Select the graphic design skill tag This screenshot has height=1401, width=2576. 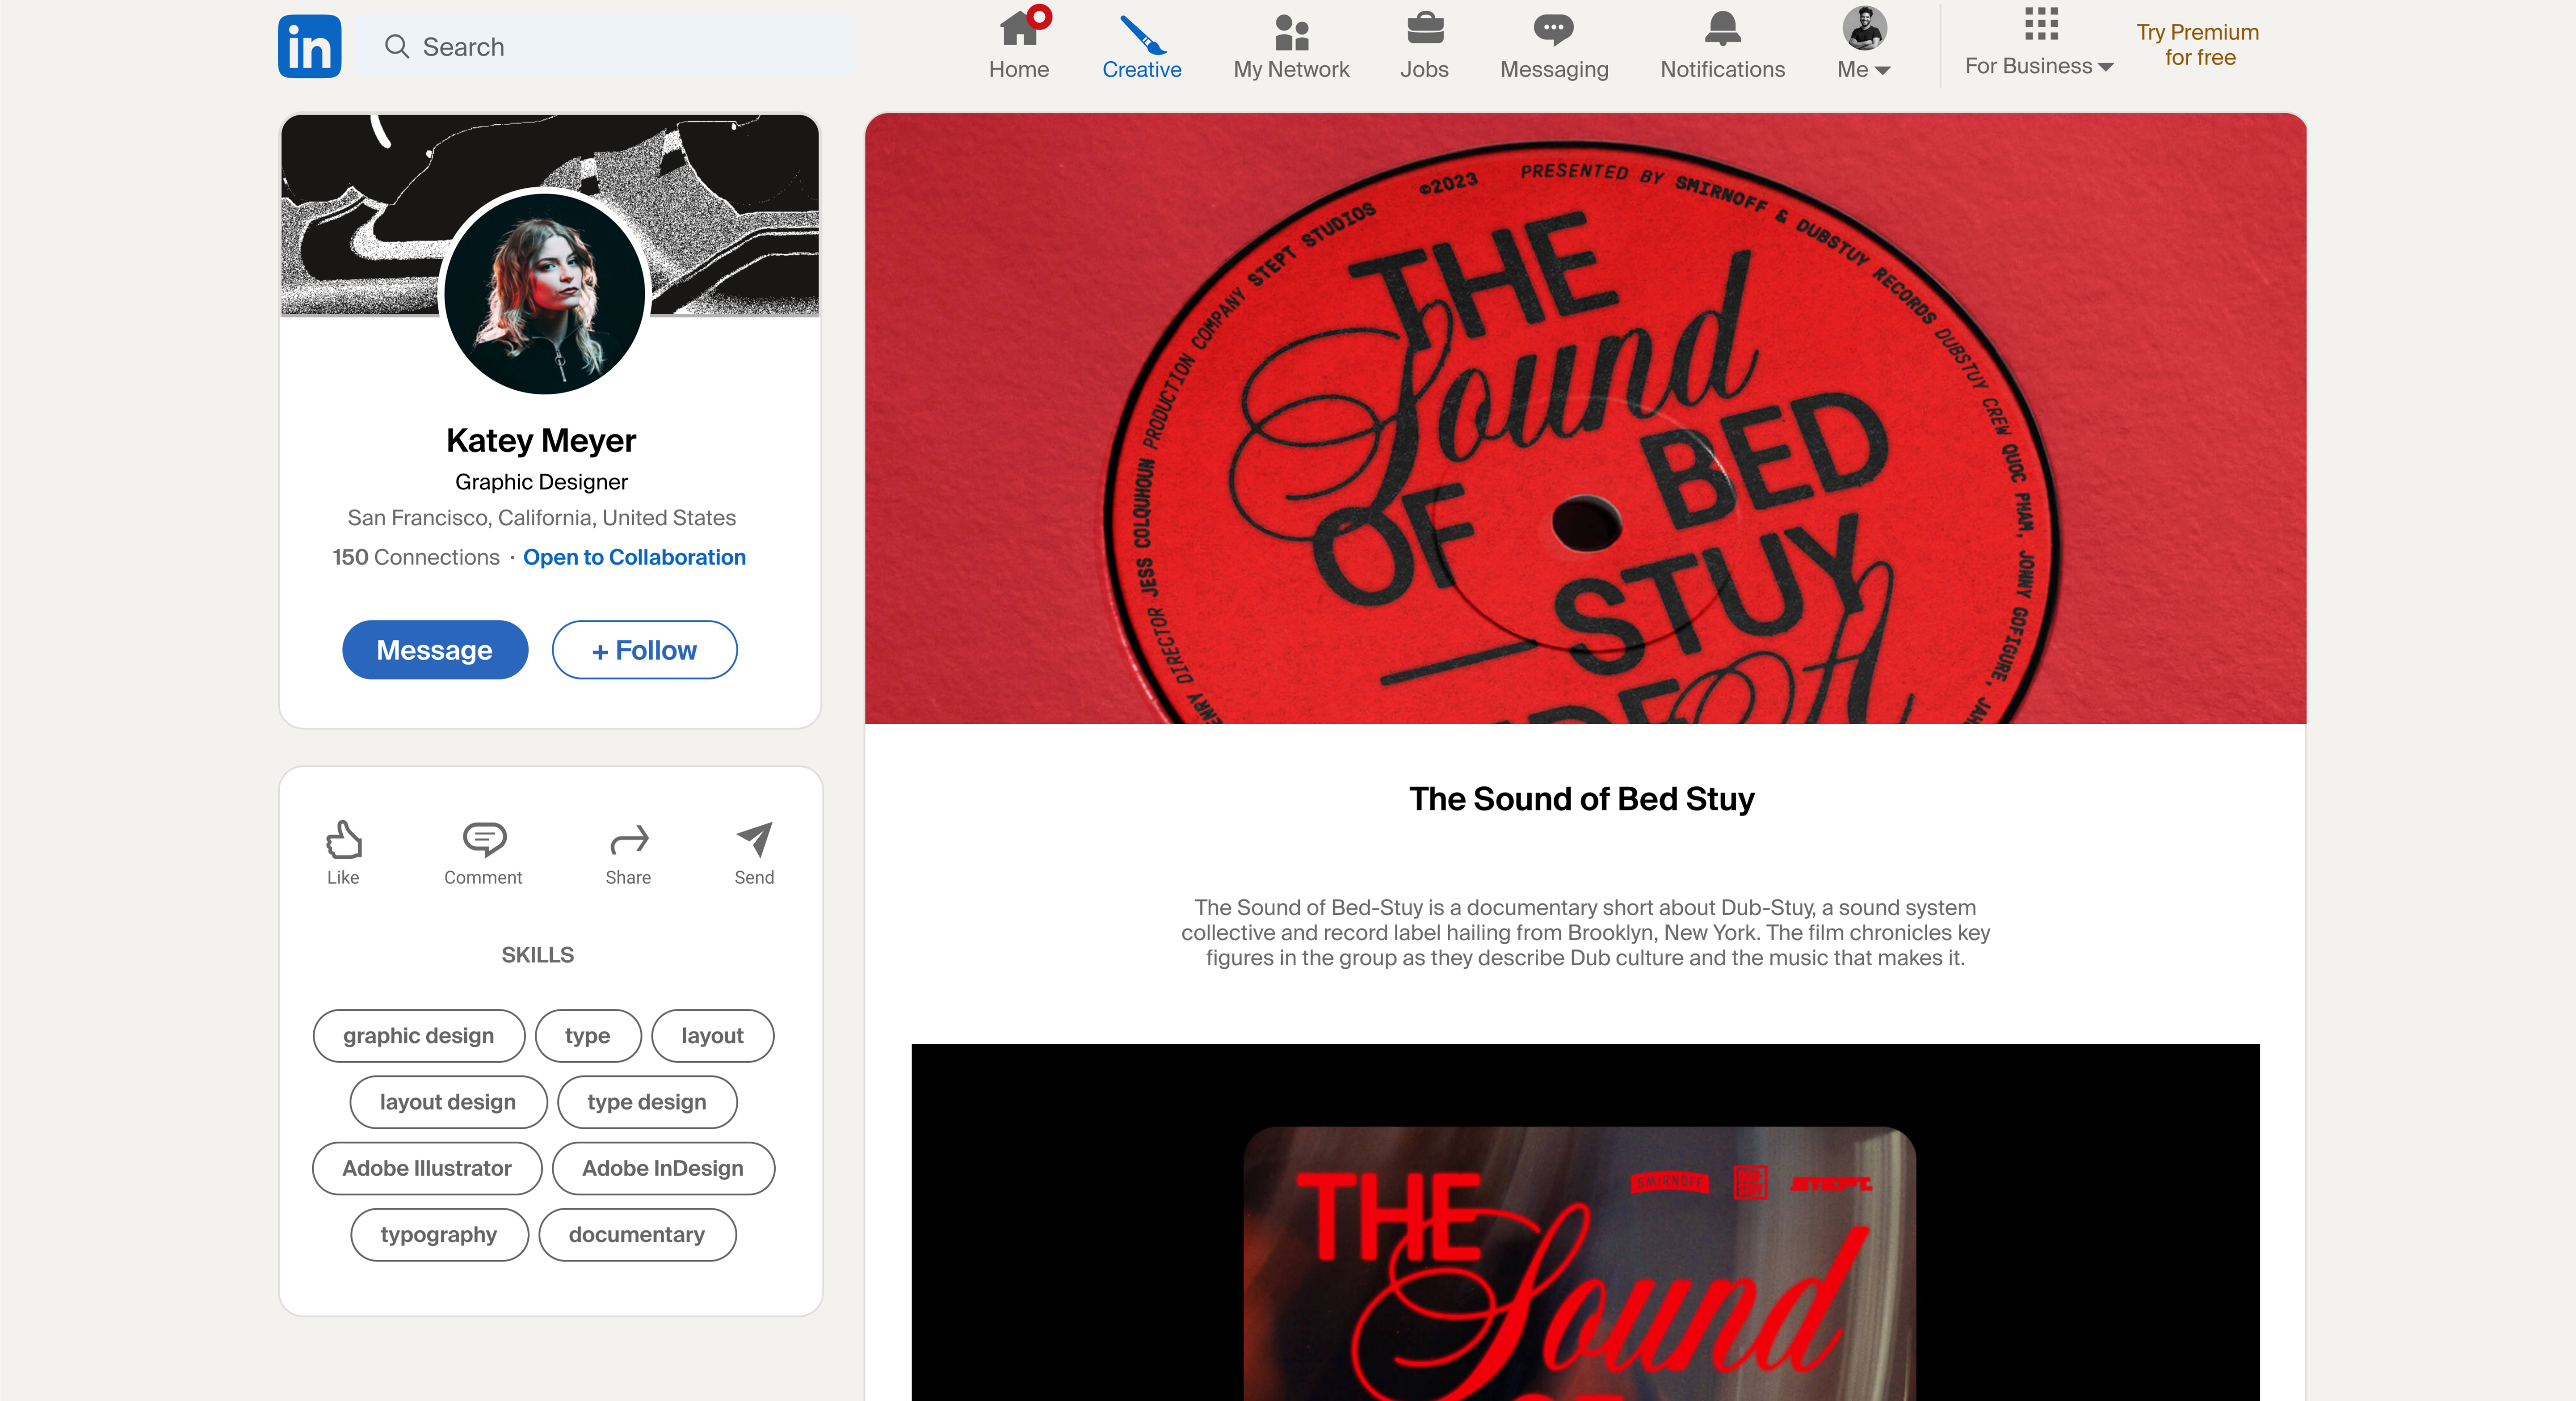[x=419, y=1036]
